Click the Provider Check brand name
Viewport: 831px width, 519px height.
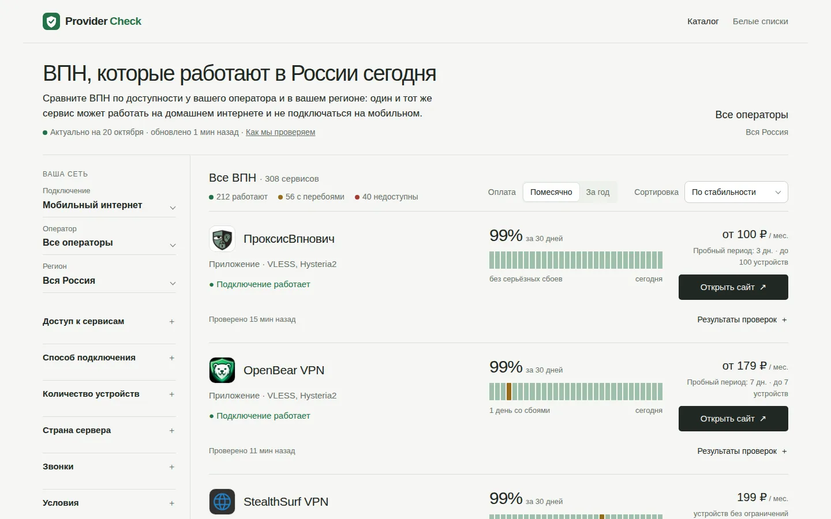pos(103,21)
